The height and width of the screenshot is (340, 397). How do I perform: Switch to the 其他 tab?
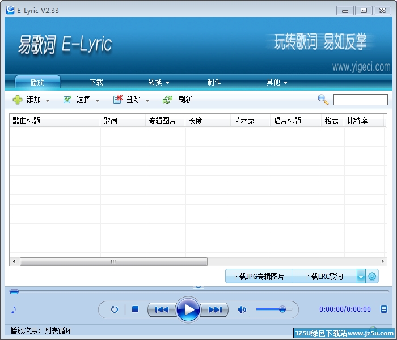[x=273, y=82]
